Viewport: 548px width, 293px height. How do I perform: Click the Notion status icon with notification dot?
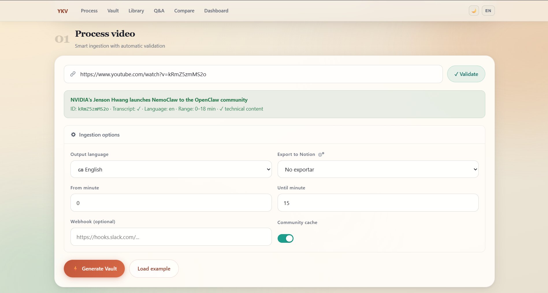tap(321, 154)
